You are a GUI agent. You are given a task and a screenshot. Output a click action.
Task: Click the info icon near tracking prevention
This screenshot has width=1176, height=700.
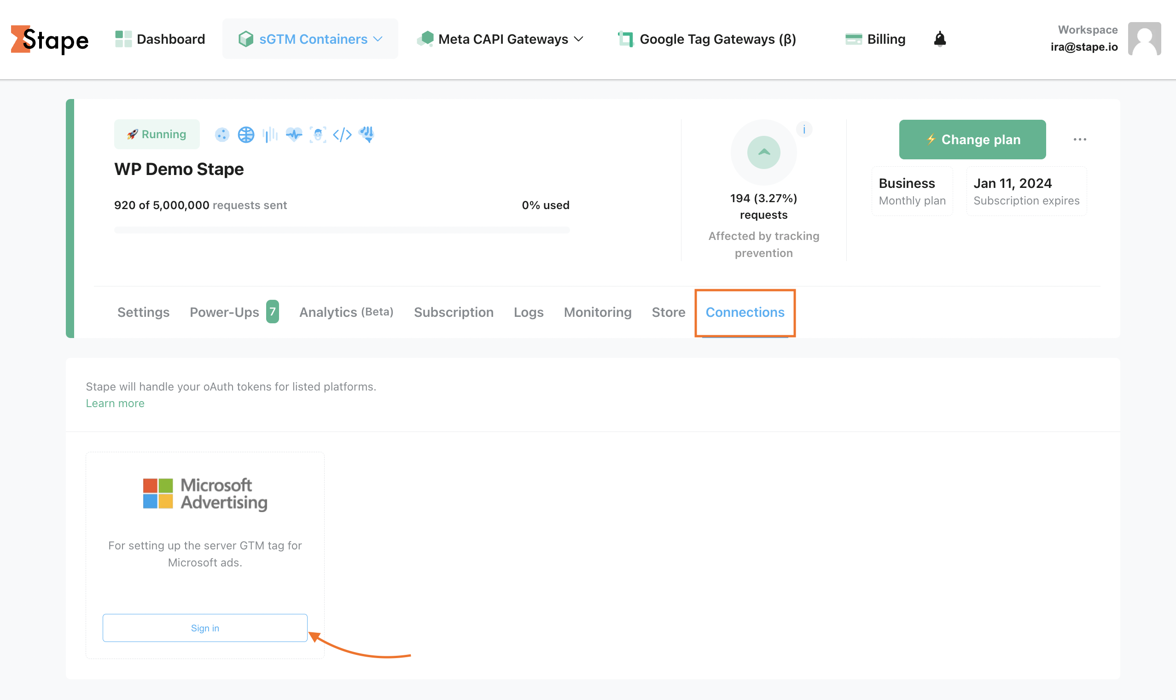tap(804, 129)
